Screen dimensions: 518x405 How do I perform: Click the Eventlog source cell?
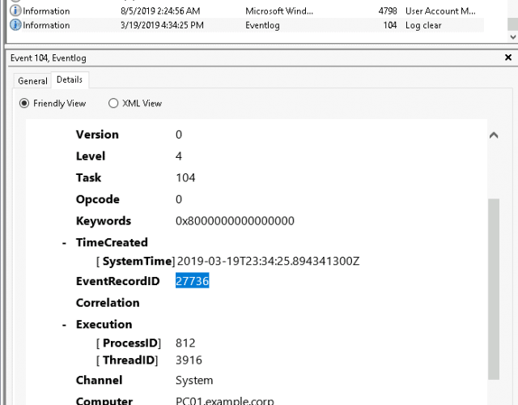[262, 25]
